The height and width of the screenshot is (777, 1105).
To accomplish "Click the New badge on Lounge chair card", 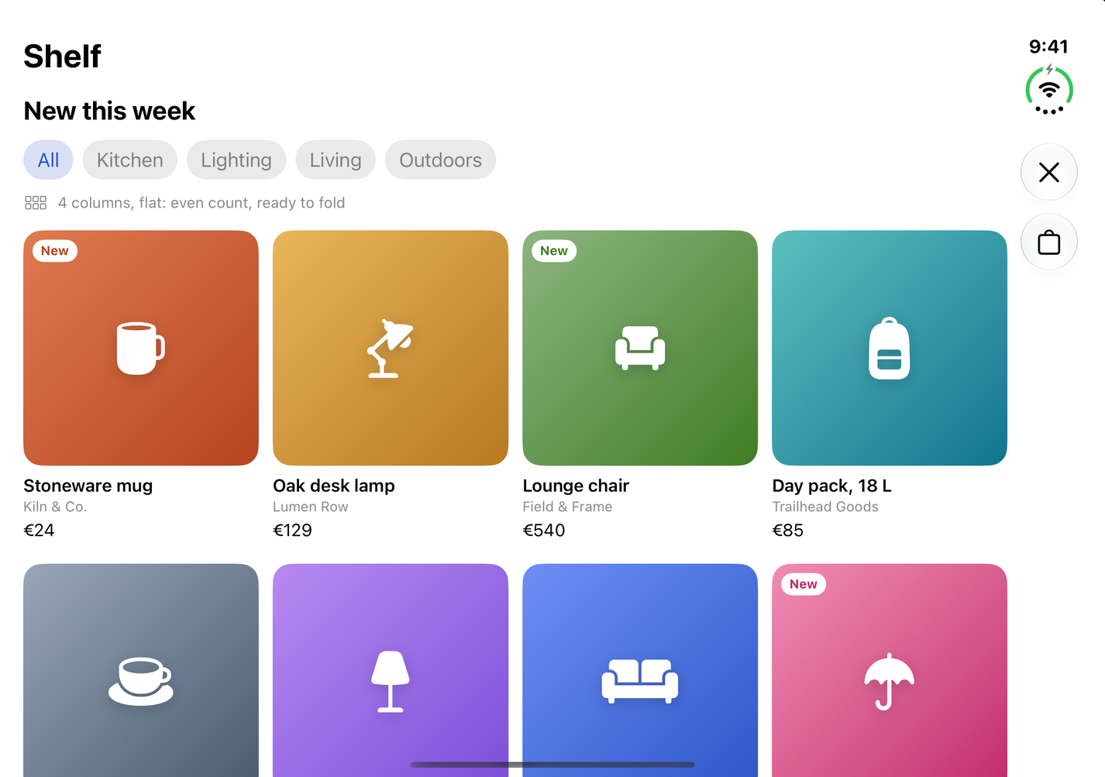I will pyautogui.click(x=554, y=251).
